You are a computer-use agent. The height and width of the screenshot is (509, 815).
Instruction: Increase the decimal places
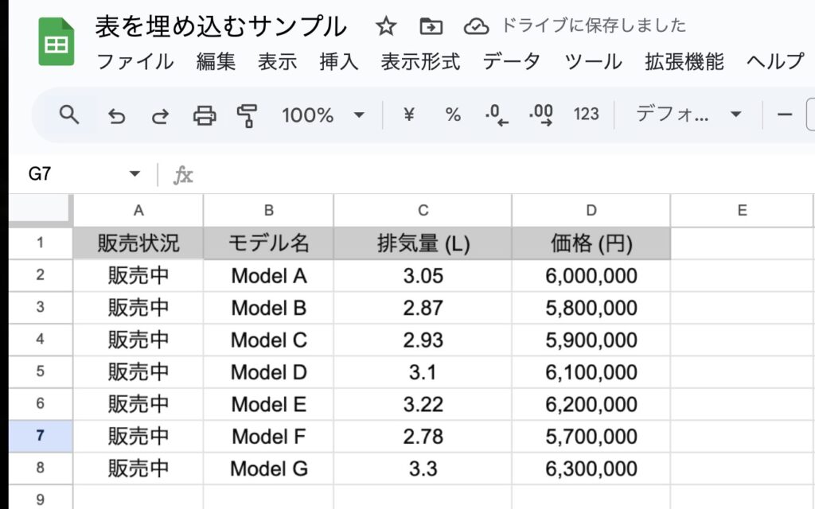point(541,115)
